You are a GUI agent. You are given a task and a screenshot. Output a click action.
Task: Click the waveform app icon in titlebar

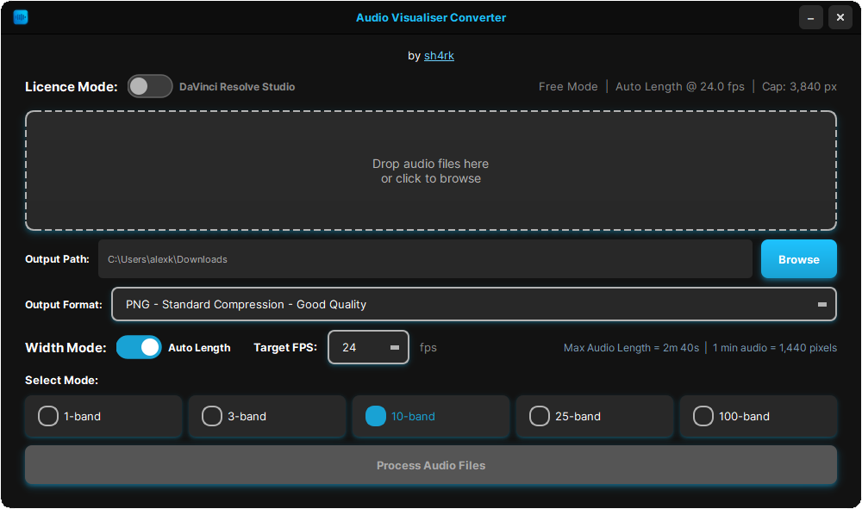coord(21,16)
